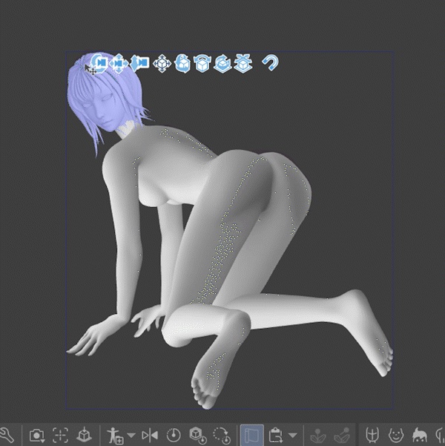
Task: Select the move-along-ground cube icon
Action: [x=243, y=63]
